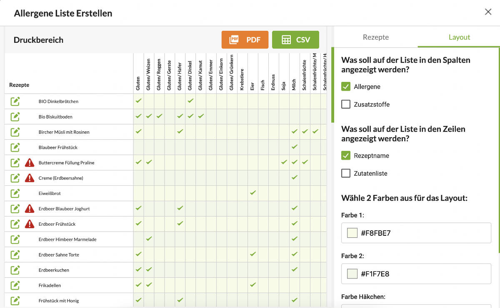This screenshot has width=500, height=308.
Task: Click edit icon for BIO Dinkelbrötchen
Action: click(x=15, y=101)
